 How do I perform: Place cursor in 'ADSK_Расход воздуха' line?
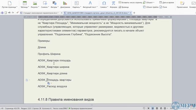[x=52, y=86]
